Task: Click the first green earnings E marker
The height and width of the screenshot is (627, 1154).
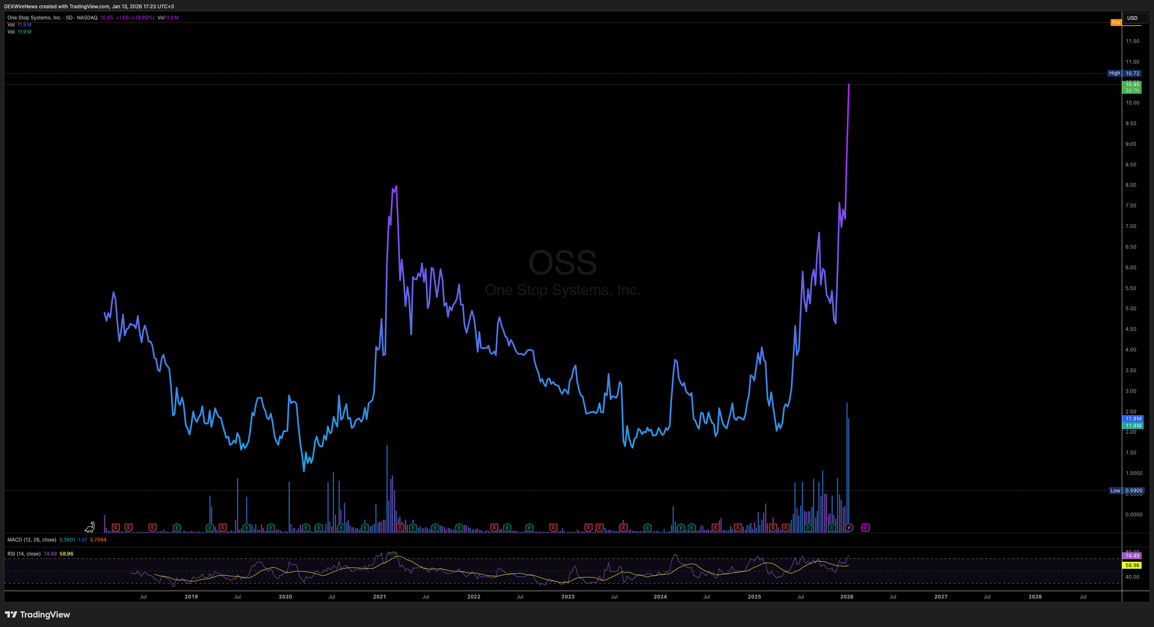Action: (x=176, y=527)
